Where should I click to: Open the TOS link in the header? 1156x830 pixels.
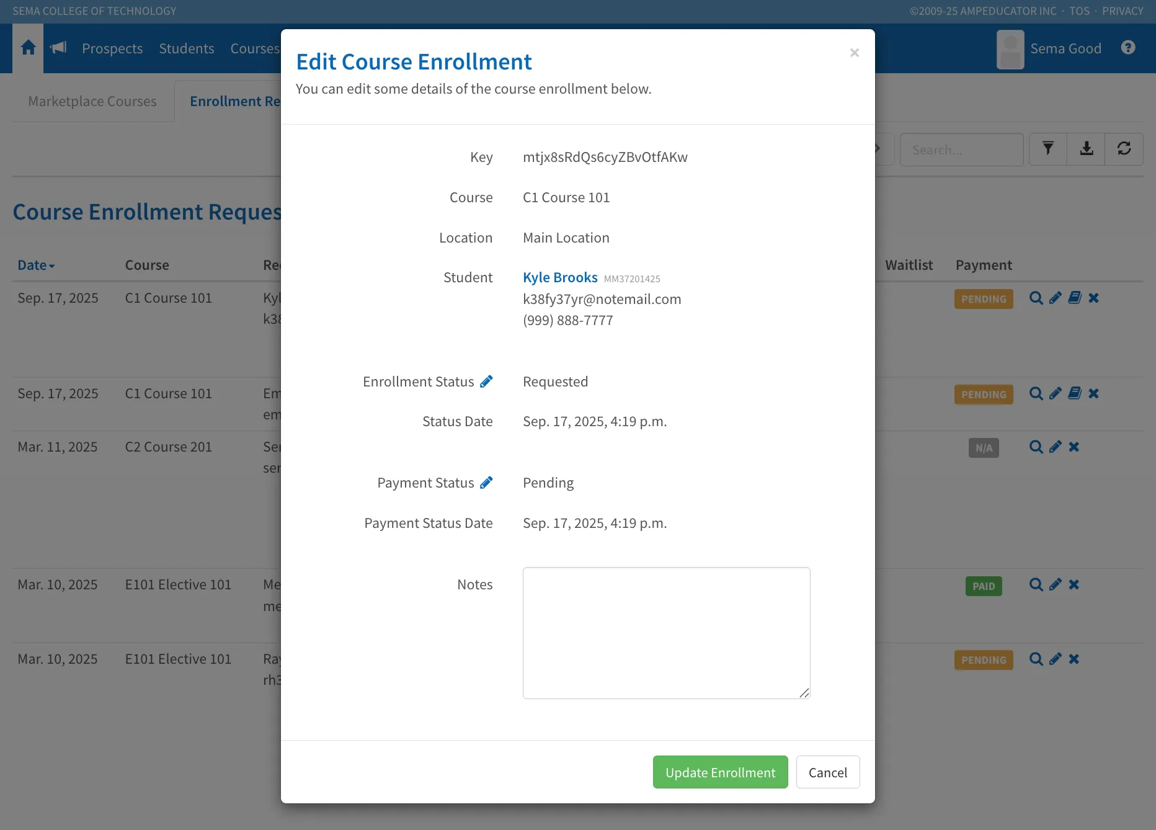click(x=1079, y=11)
